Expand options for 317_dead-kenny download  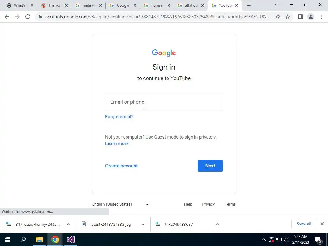pos(68,224)
